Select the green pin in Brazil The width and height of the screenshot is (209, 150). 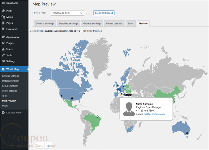98,117
